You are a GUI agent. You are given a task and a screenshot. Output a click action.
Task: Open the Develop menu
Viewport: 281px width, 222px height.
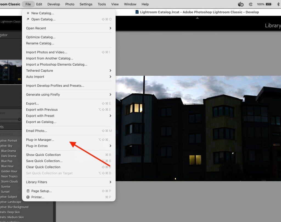click(x=54, y=4)
